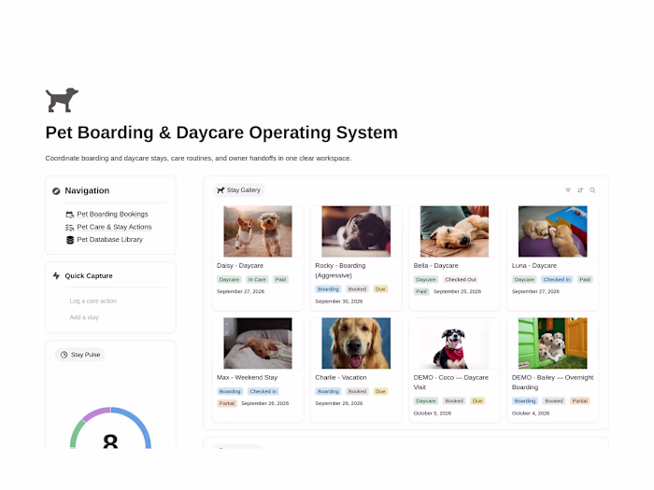This screenshot has width=654, height=490.
Task: Click the Partial tag on Max's card
Action: [227, 403]
